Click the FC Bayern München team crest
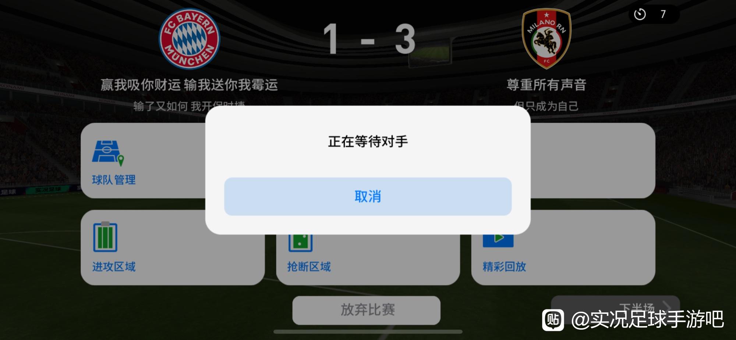The image size is (736, 340). coord(189,39)
